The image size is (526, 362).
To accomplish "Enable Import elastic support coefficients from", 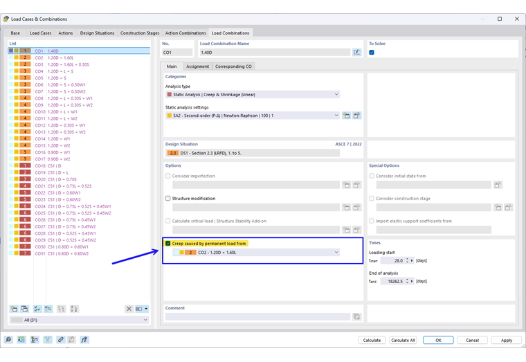I will (x=372, y=221).
